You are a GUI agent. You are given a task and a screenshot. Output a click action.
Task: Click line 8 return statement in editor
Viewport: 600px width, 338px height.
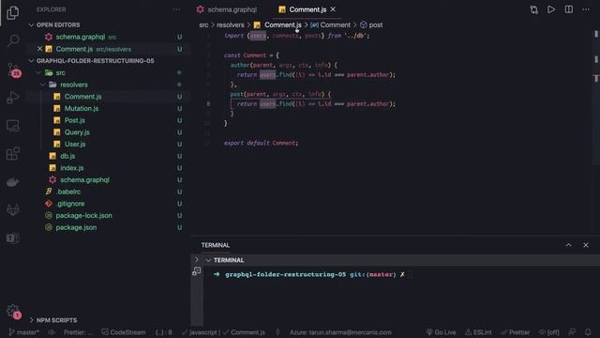click(x=316, y=104)
